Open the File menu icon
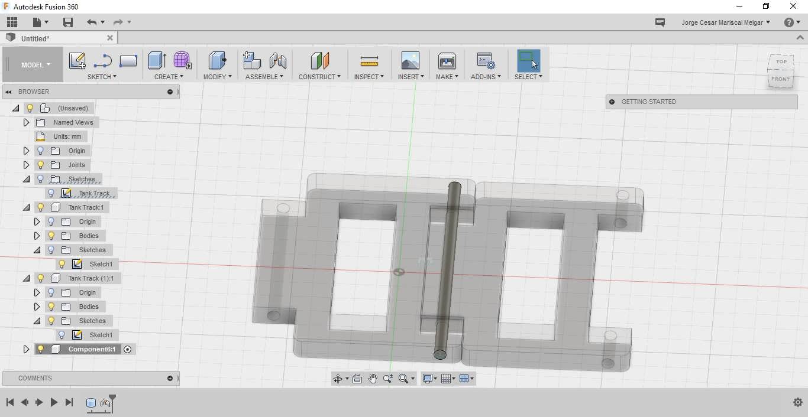The width and height of the screenshot is (808, 417). tap(40, 22)
